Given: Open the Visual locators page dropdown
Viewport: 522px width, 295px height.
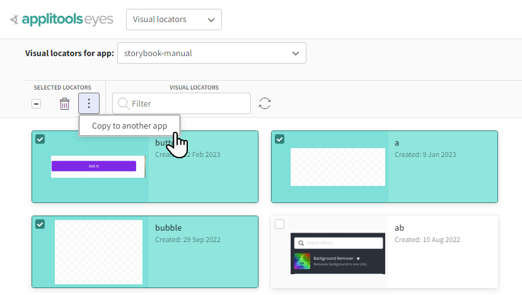Looking at the screenshot, I should pos(174,20).
